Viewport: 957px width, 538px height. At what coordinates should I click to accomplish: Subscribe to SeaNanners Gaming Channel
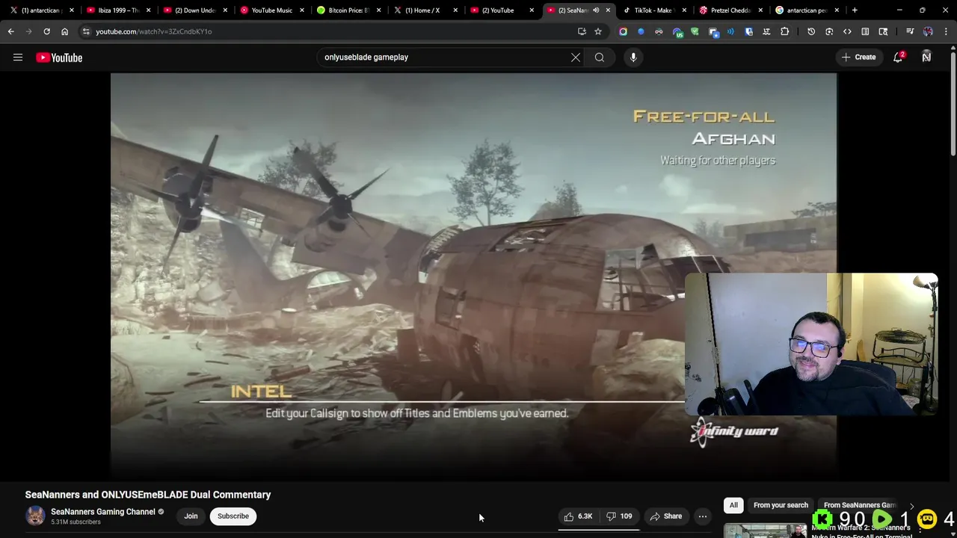click(x=233, y=516)
